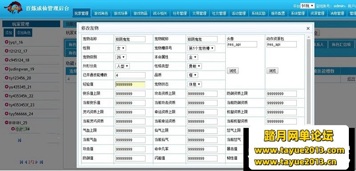Viewport: 356px width, 171px height.
Task: Focus the 快乐值上限 input field
Action: coord(130,94)
